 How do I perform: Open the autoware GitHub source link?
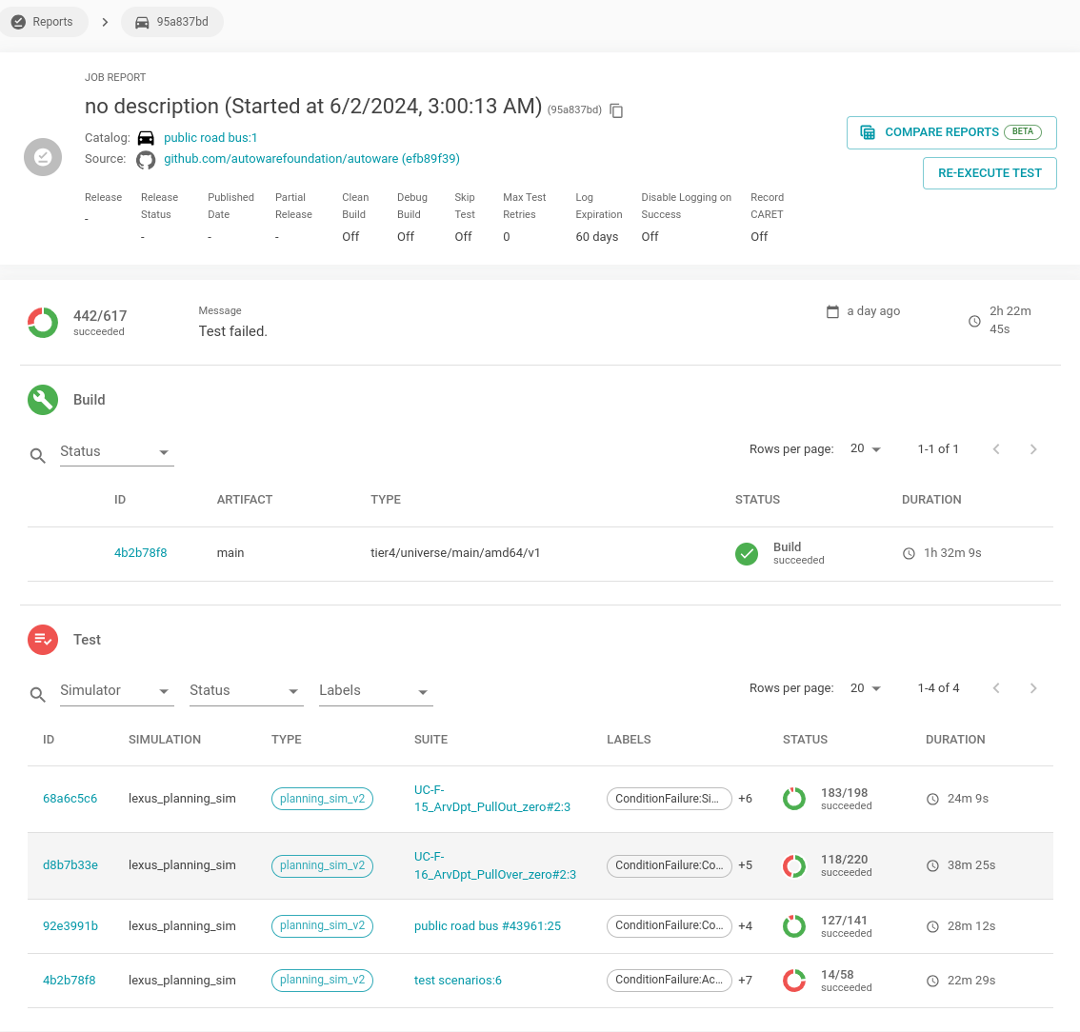point(311,159)
